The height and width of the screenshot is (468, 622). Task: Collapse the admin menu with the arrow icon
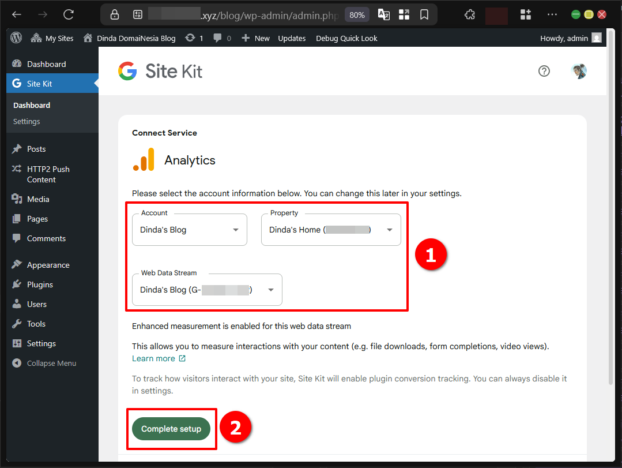click(x=17, y=363)
